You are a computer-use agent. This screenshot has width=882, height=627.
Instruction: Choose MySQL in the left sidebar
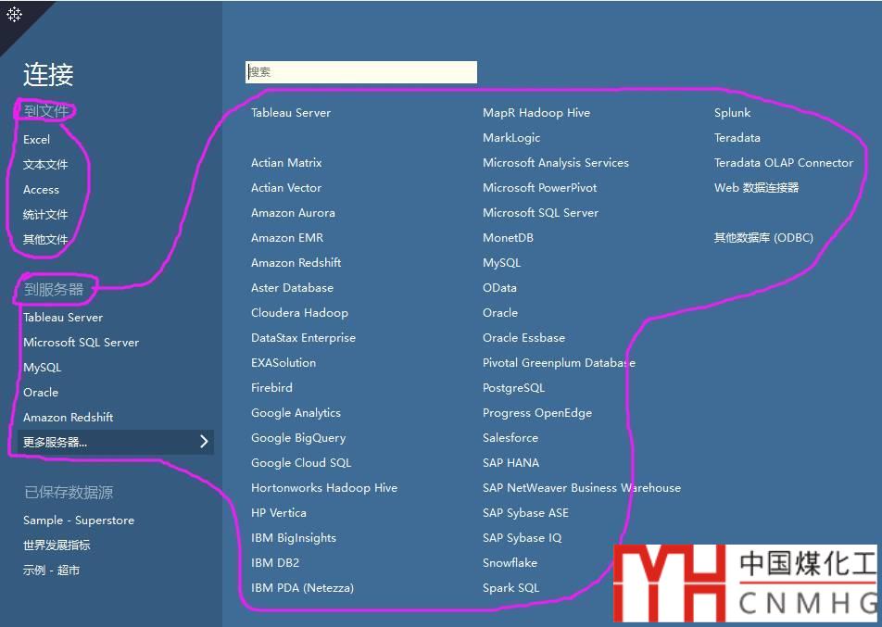point(43,367)
